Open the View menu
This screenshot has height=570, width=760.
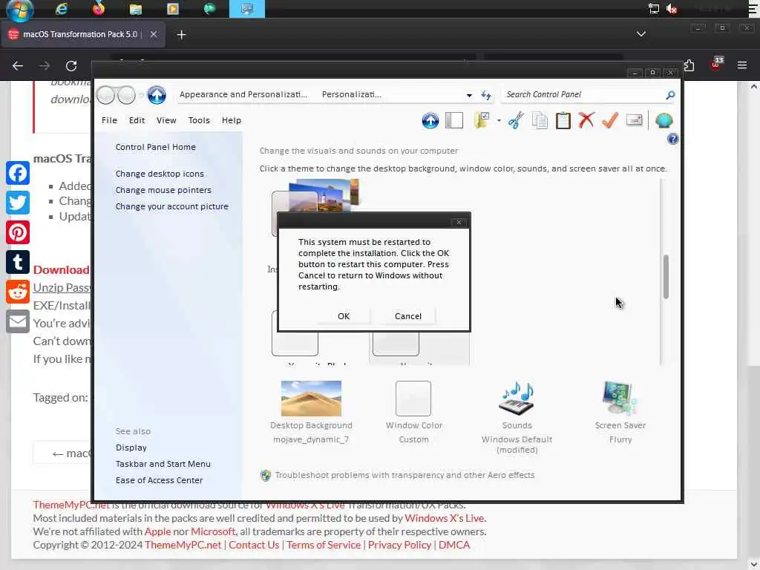pos(166,120)
